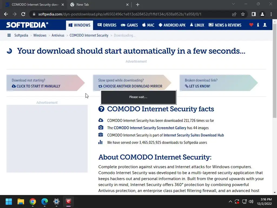Open the Linux section

tap(197, 25)
